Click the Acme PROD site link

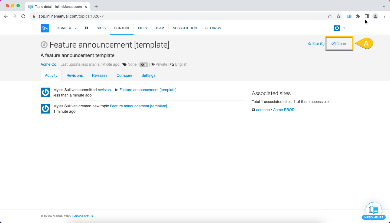tap(284, 110)
